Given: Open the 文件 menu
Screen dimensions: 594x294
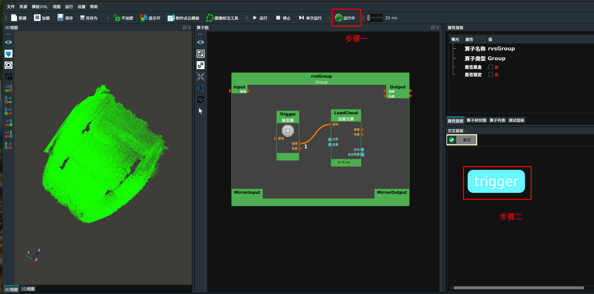Looking at the screenshot, I should 11,7.
